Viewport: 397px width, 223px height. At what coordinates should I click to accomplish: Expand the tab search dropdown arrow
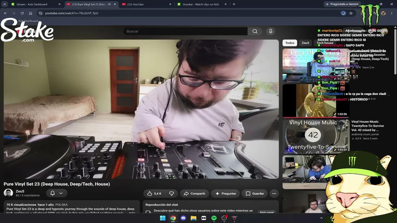point(4,4)
